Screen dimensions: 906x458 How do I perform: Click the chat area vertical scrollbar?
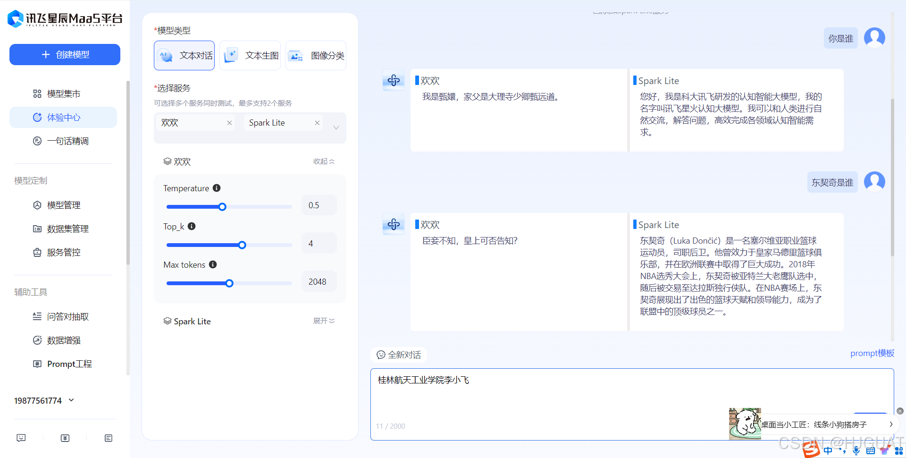pyautogui.click(x=892, y=177)
